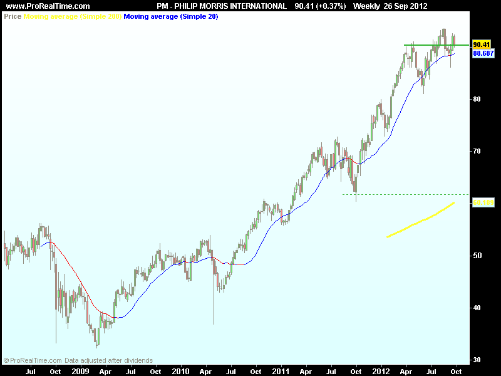501x376 pixels.
Task: Click the yellow 200-period moving average curve
Action: (420, 220)
